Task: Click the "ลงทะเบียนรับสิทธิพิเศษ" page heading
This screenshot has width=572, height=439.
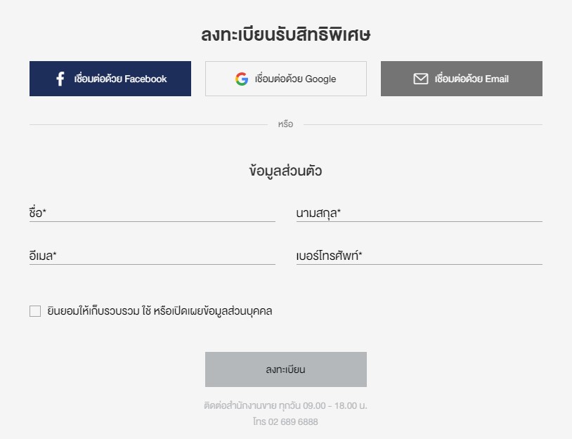Action: point(285,34)
